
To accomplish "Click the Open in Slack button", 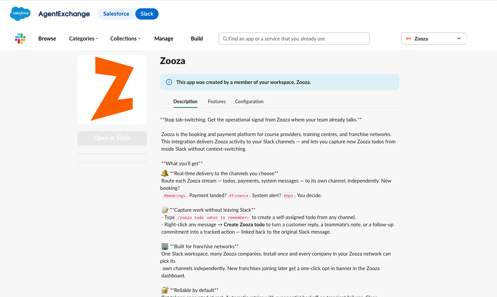I will 112,138.
